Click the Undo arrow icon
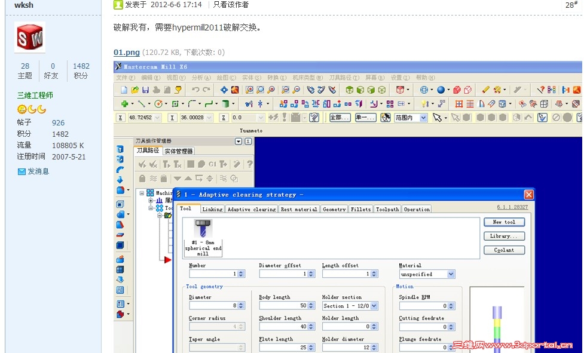 pos(195,90)
